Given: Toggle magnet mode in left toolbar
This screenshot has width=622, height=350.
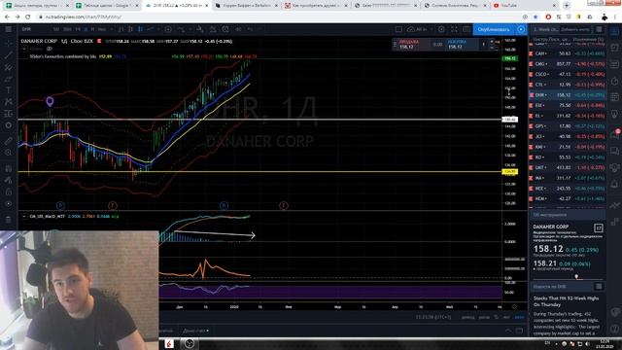Looking at the screenshot, I should coord(8,168).
